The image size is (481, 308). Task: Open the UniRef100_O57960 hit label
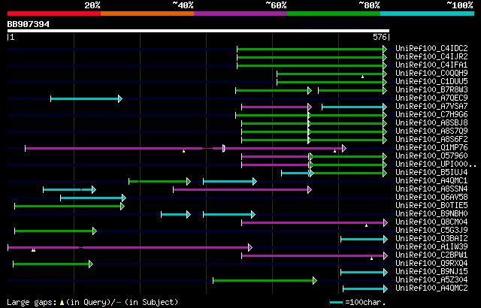(431, 156)
